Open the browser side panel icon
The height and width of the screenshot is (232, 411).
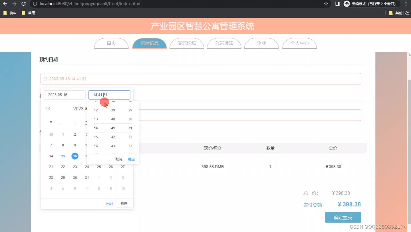click(337, 4)
